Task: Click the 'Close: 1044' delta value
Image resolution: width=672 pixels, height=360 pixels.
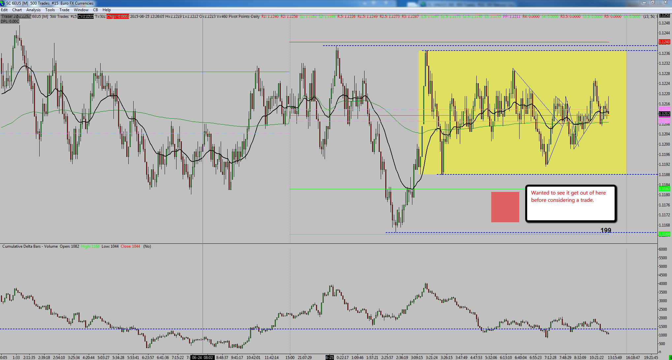Action: (x=130, y=246)
